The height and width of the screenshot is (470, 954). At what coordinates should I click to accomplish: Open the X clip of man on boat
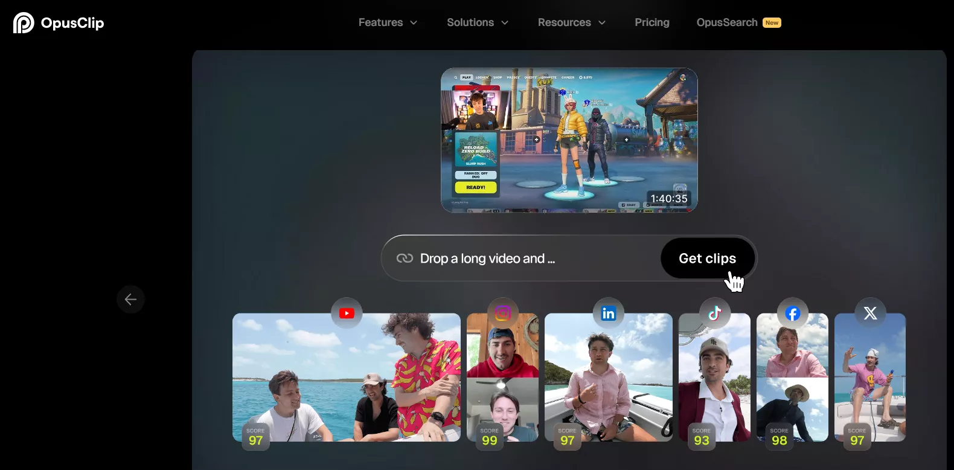click(x=870, y=378)
